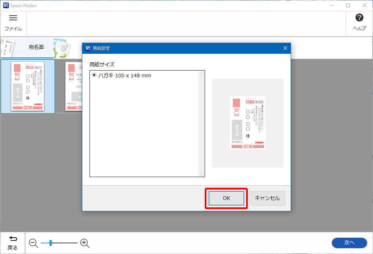Close the 用紙設定 dialog with X
This screenshot has height=254, width=373.
pos(285,48)
